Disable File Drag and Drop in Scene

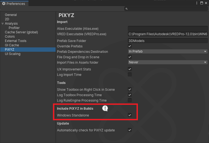(x=130, y=57)
